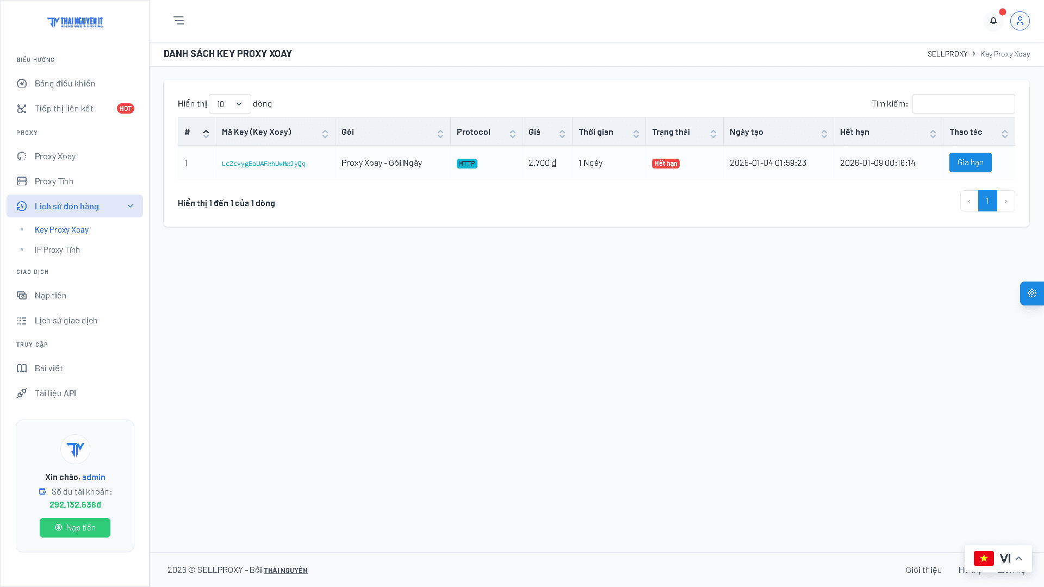The height and width of the screenshot is (587, 1044).
Task: Open the notification bell
Action: [993, 21]
